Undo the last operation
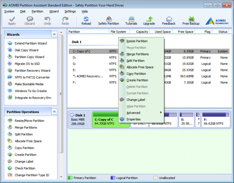This screenshot has width=234, height=183. pos(47,20)
